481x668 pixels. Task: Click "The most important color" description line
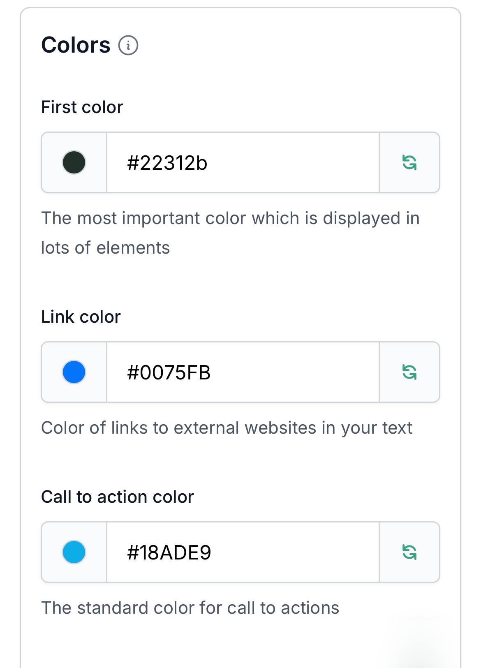click(230, 218)
